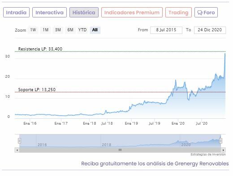This screenshot has height=176, width=233.
Task: Edit the To date field 24 Dic 2020
Action: coord(210,30)
